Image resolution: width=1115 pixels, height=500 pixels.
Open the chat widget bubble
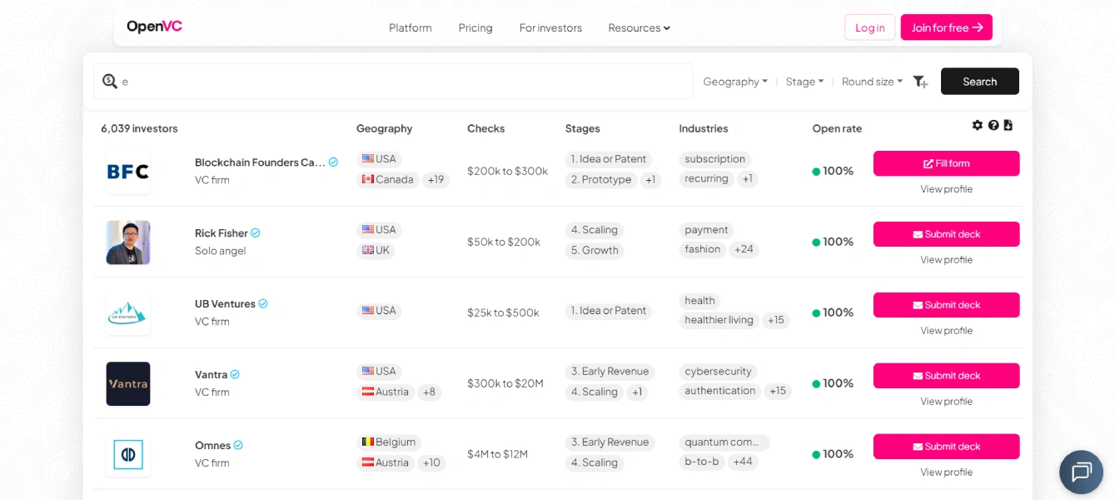[1081, 472]
